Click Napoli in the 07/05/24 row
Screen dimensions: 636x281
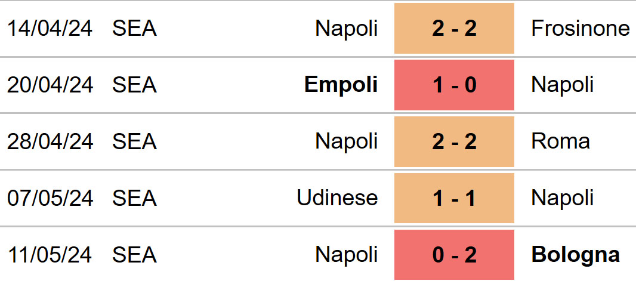tap(563, 199)
